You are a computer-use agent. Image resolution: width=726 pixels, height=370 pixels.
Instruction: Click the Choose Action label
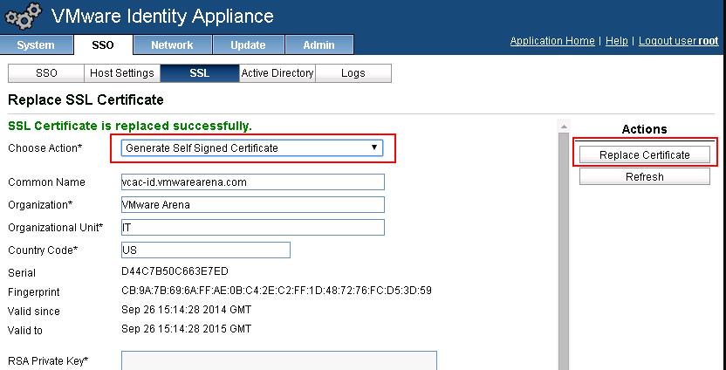(45, 148)
